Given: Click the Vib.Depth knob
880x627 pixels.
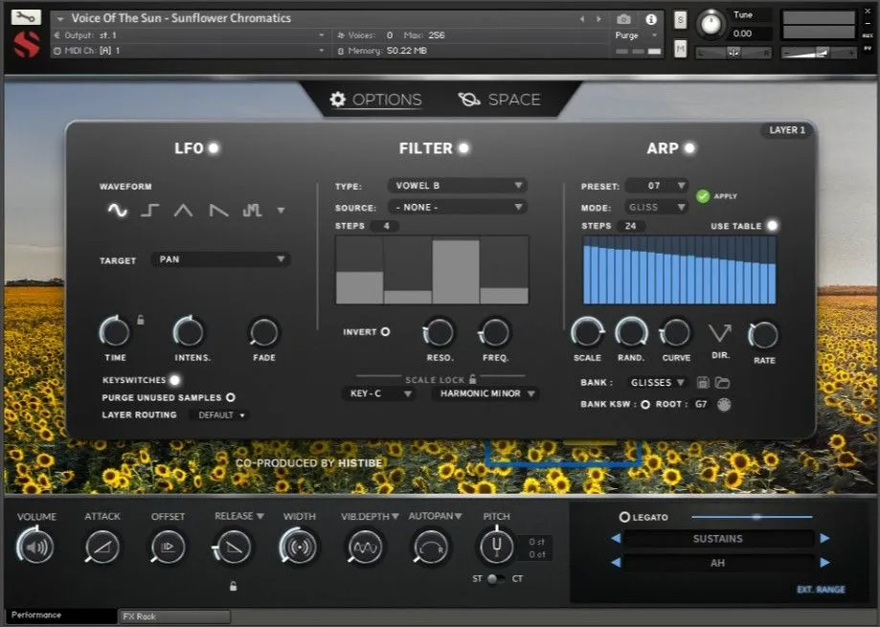Looking at the screenshot, I should tap(366, 547).
